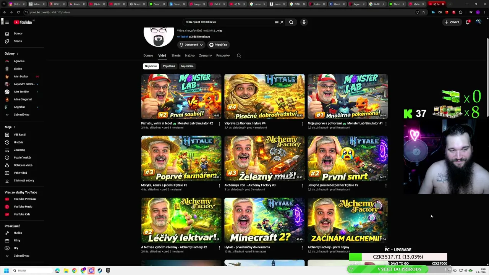Open Obľúbené videá liked videos
Screen dimensions: 489x275
(22, 165)
